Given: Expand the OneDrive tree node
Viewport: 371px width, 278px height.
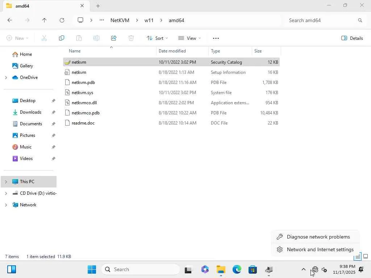Looking at the screenshot, I should coord(6,77).
